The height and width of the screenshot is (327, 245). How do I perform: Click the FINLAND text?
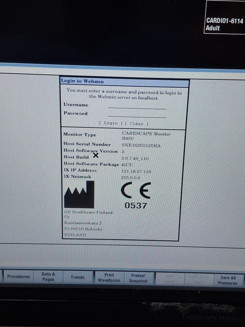pyautogui.click(x=75, y=235)
